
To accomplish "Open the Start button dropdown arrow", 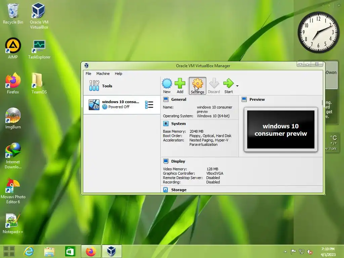I will 237,86.
